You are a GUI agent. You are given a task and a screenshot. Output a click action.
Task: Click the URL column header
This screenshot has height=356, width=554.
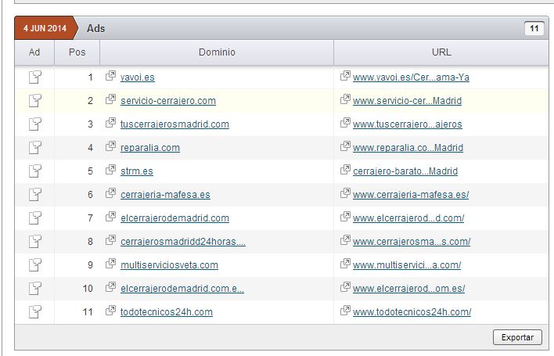(x=441, y=52)
